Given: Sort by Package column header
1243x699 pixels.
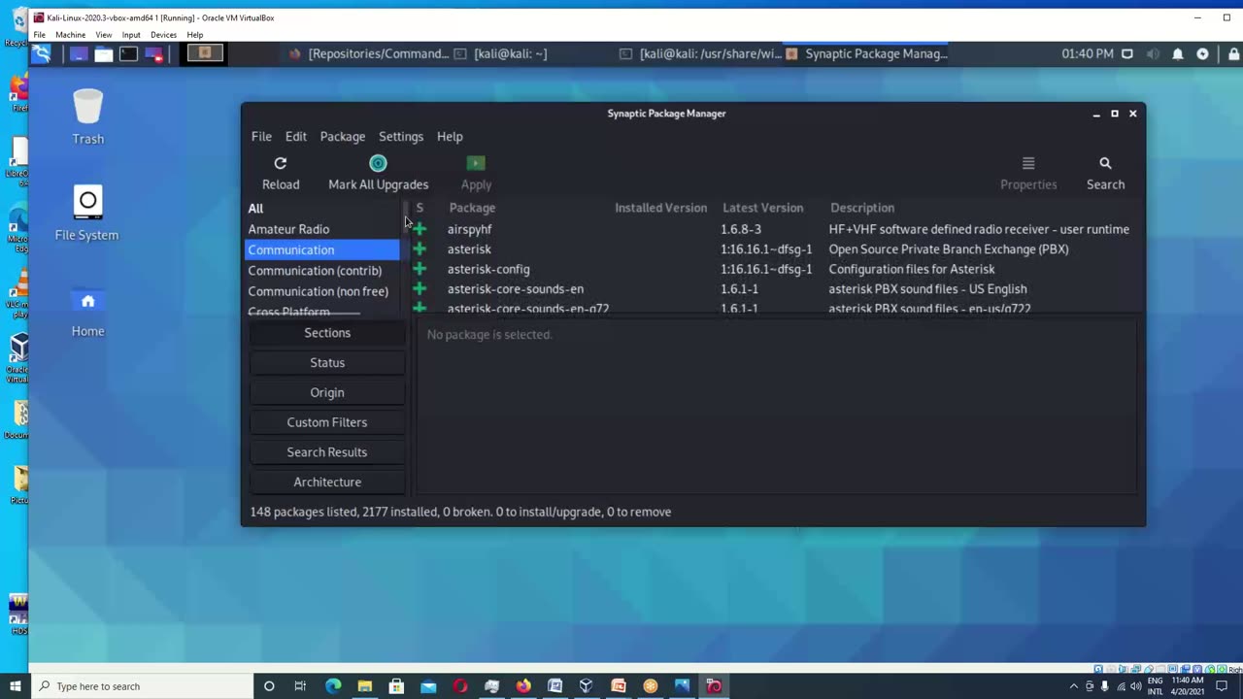Looking at the screenshot, I should point(472,208).
